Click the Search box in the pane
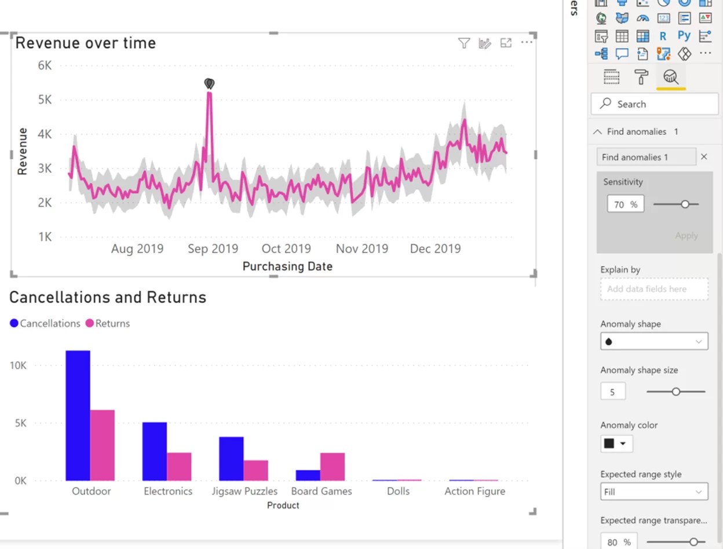 [654, 104]
